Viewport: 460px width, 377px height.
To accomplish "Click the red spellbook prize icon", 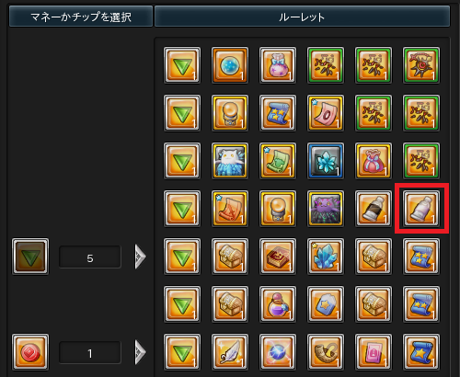I will pyautogui.click(x=278, y=257).
